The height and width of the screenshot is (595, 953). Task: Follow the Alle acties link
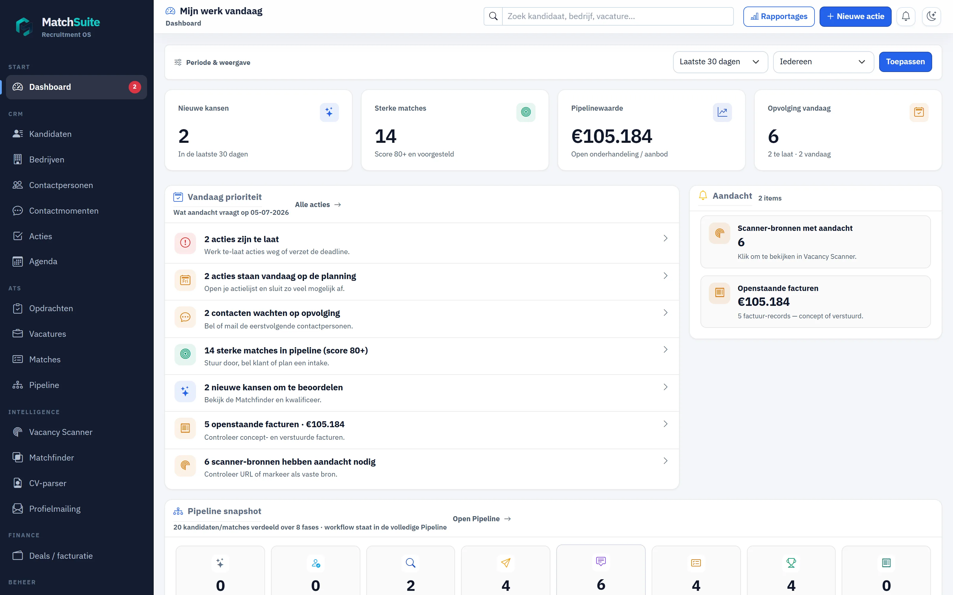click(x=318, y=205)
